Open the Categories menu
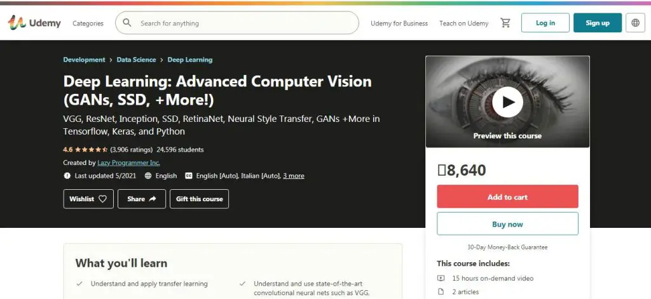Viewport: 651px width, 299px height. point(88,23)
